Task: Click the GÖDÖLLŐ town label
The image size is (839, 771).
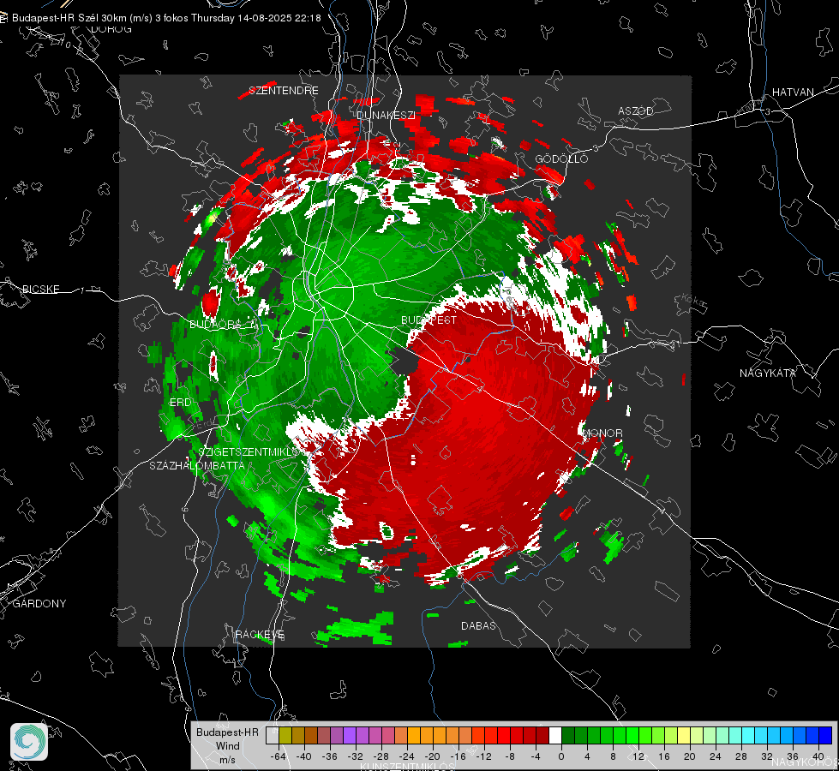Action: (x=561, y=158)
